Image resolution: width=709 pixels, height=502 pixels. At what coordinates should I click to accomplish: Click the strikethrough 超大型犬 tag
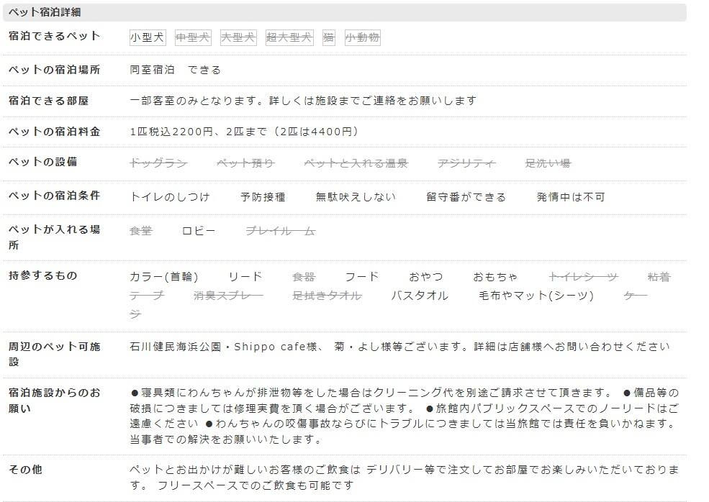tap(289, 37)
